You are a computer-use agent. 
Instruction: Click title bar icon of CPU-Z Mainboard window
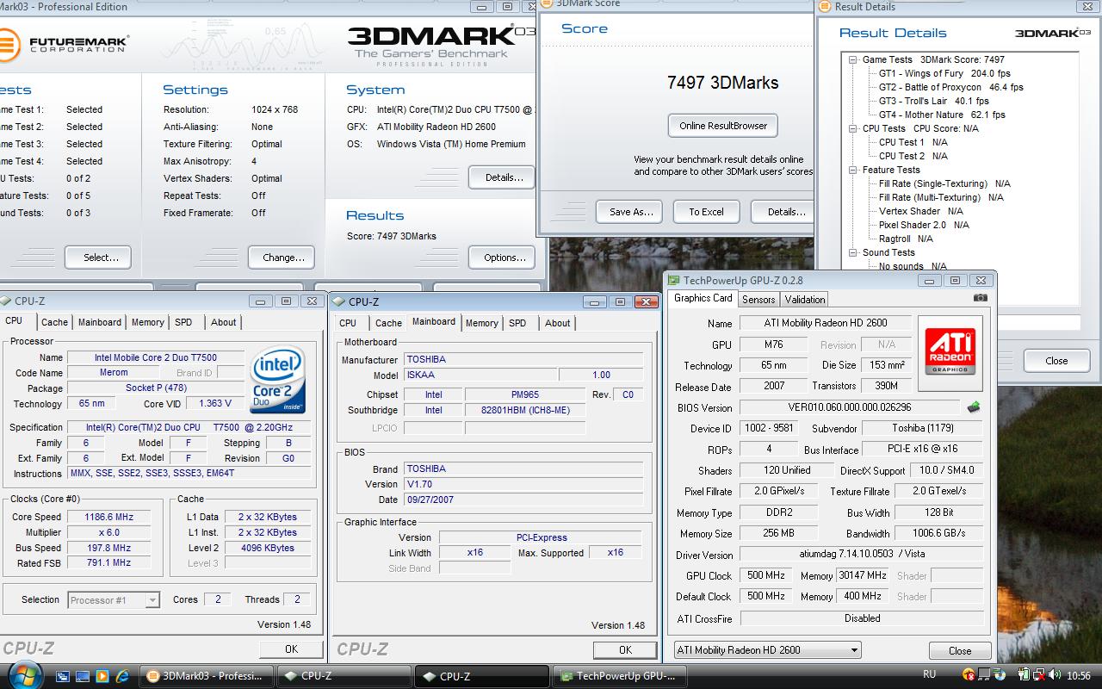coord(339,301)
